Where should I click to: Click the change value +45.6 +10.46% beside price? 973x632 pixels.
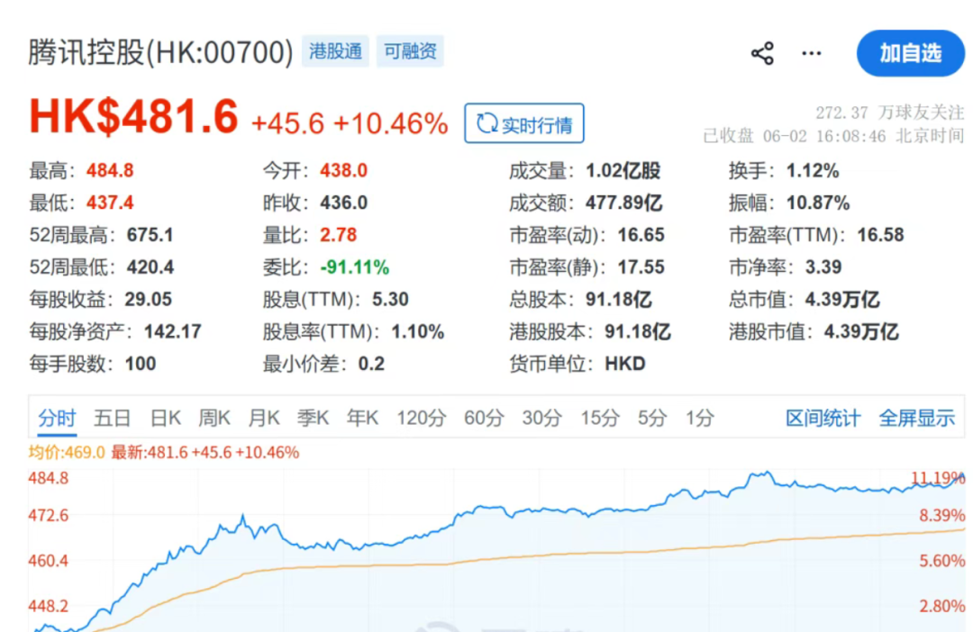point(350,123)
